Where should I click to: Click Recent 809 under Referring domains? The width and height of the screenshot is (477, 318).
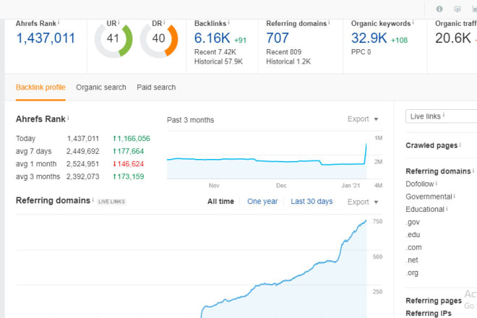(283, 52)
